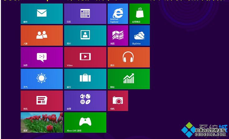This screenshot has width=229, height=139.
Task: Launch the Video tile
Action: click(x=85, y=57)
